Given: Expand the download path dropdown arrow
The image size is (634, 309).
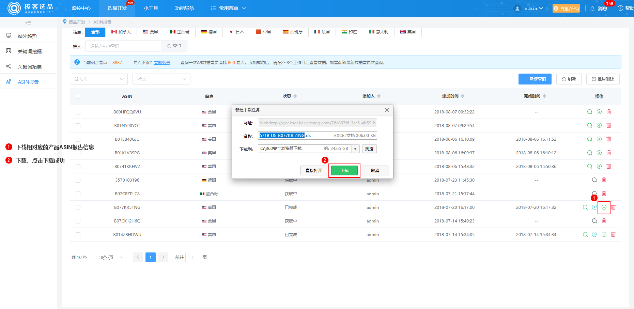Looking at the screenshot, I should (355, 149).
